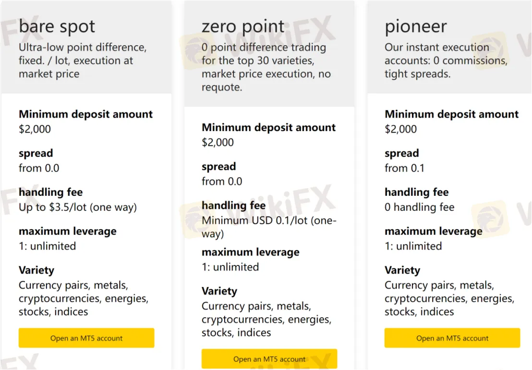Click the "zero point" account title

(x=243, y=26)
